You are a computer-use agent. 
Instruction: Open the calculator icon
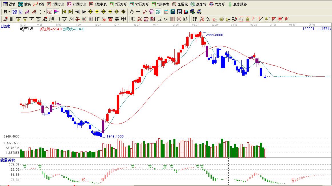173,12
